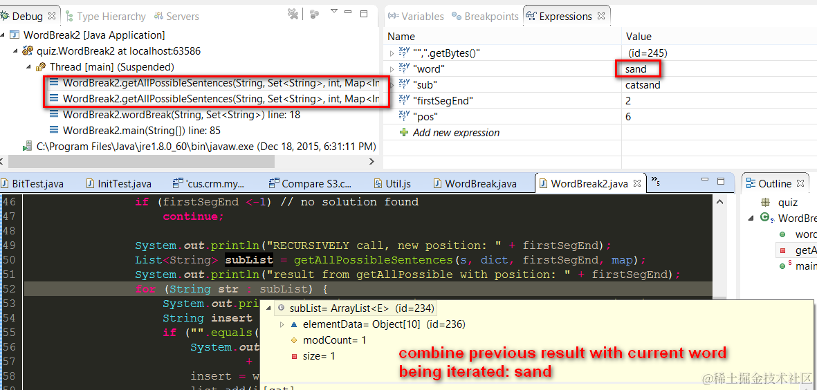Select the modCount= 1 hover entry
817x390 pixels.
[x=329, y=340]
